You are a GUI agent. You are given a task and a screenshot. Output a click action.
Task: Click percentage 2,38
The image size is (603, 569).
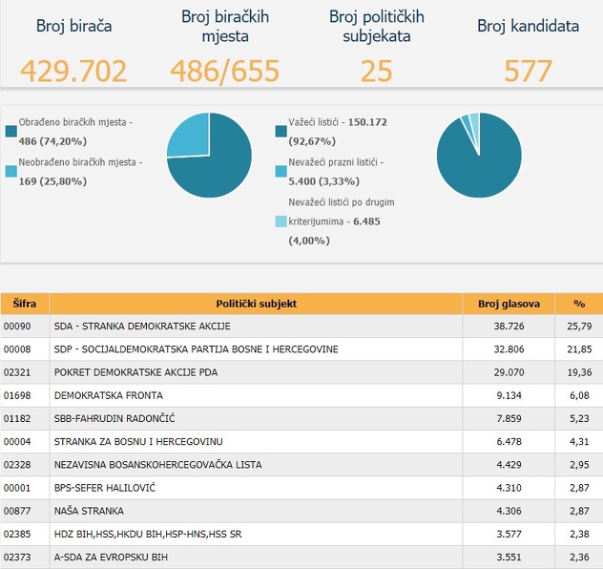[579, 534]
